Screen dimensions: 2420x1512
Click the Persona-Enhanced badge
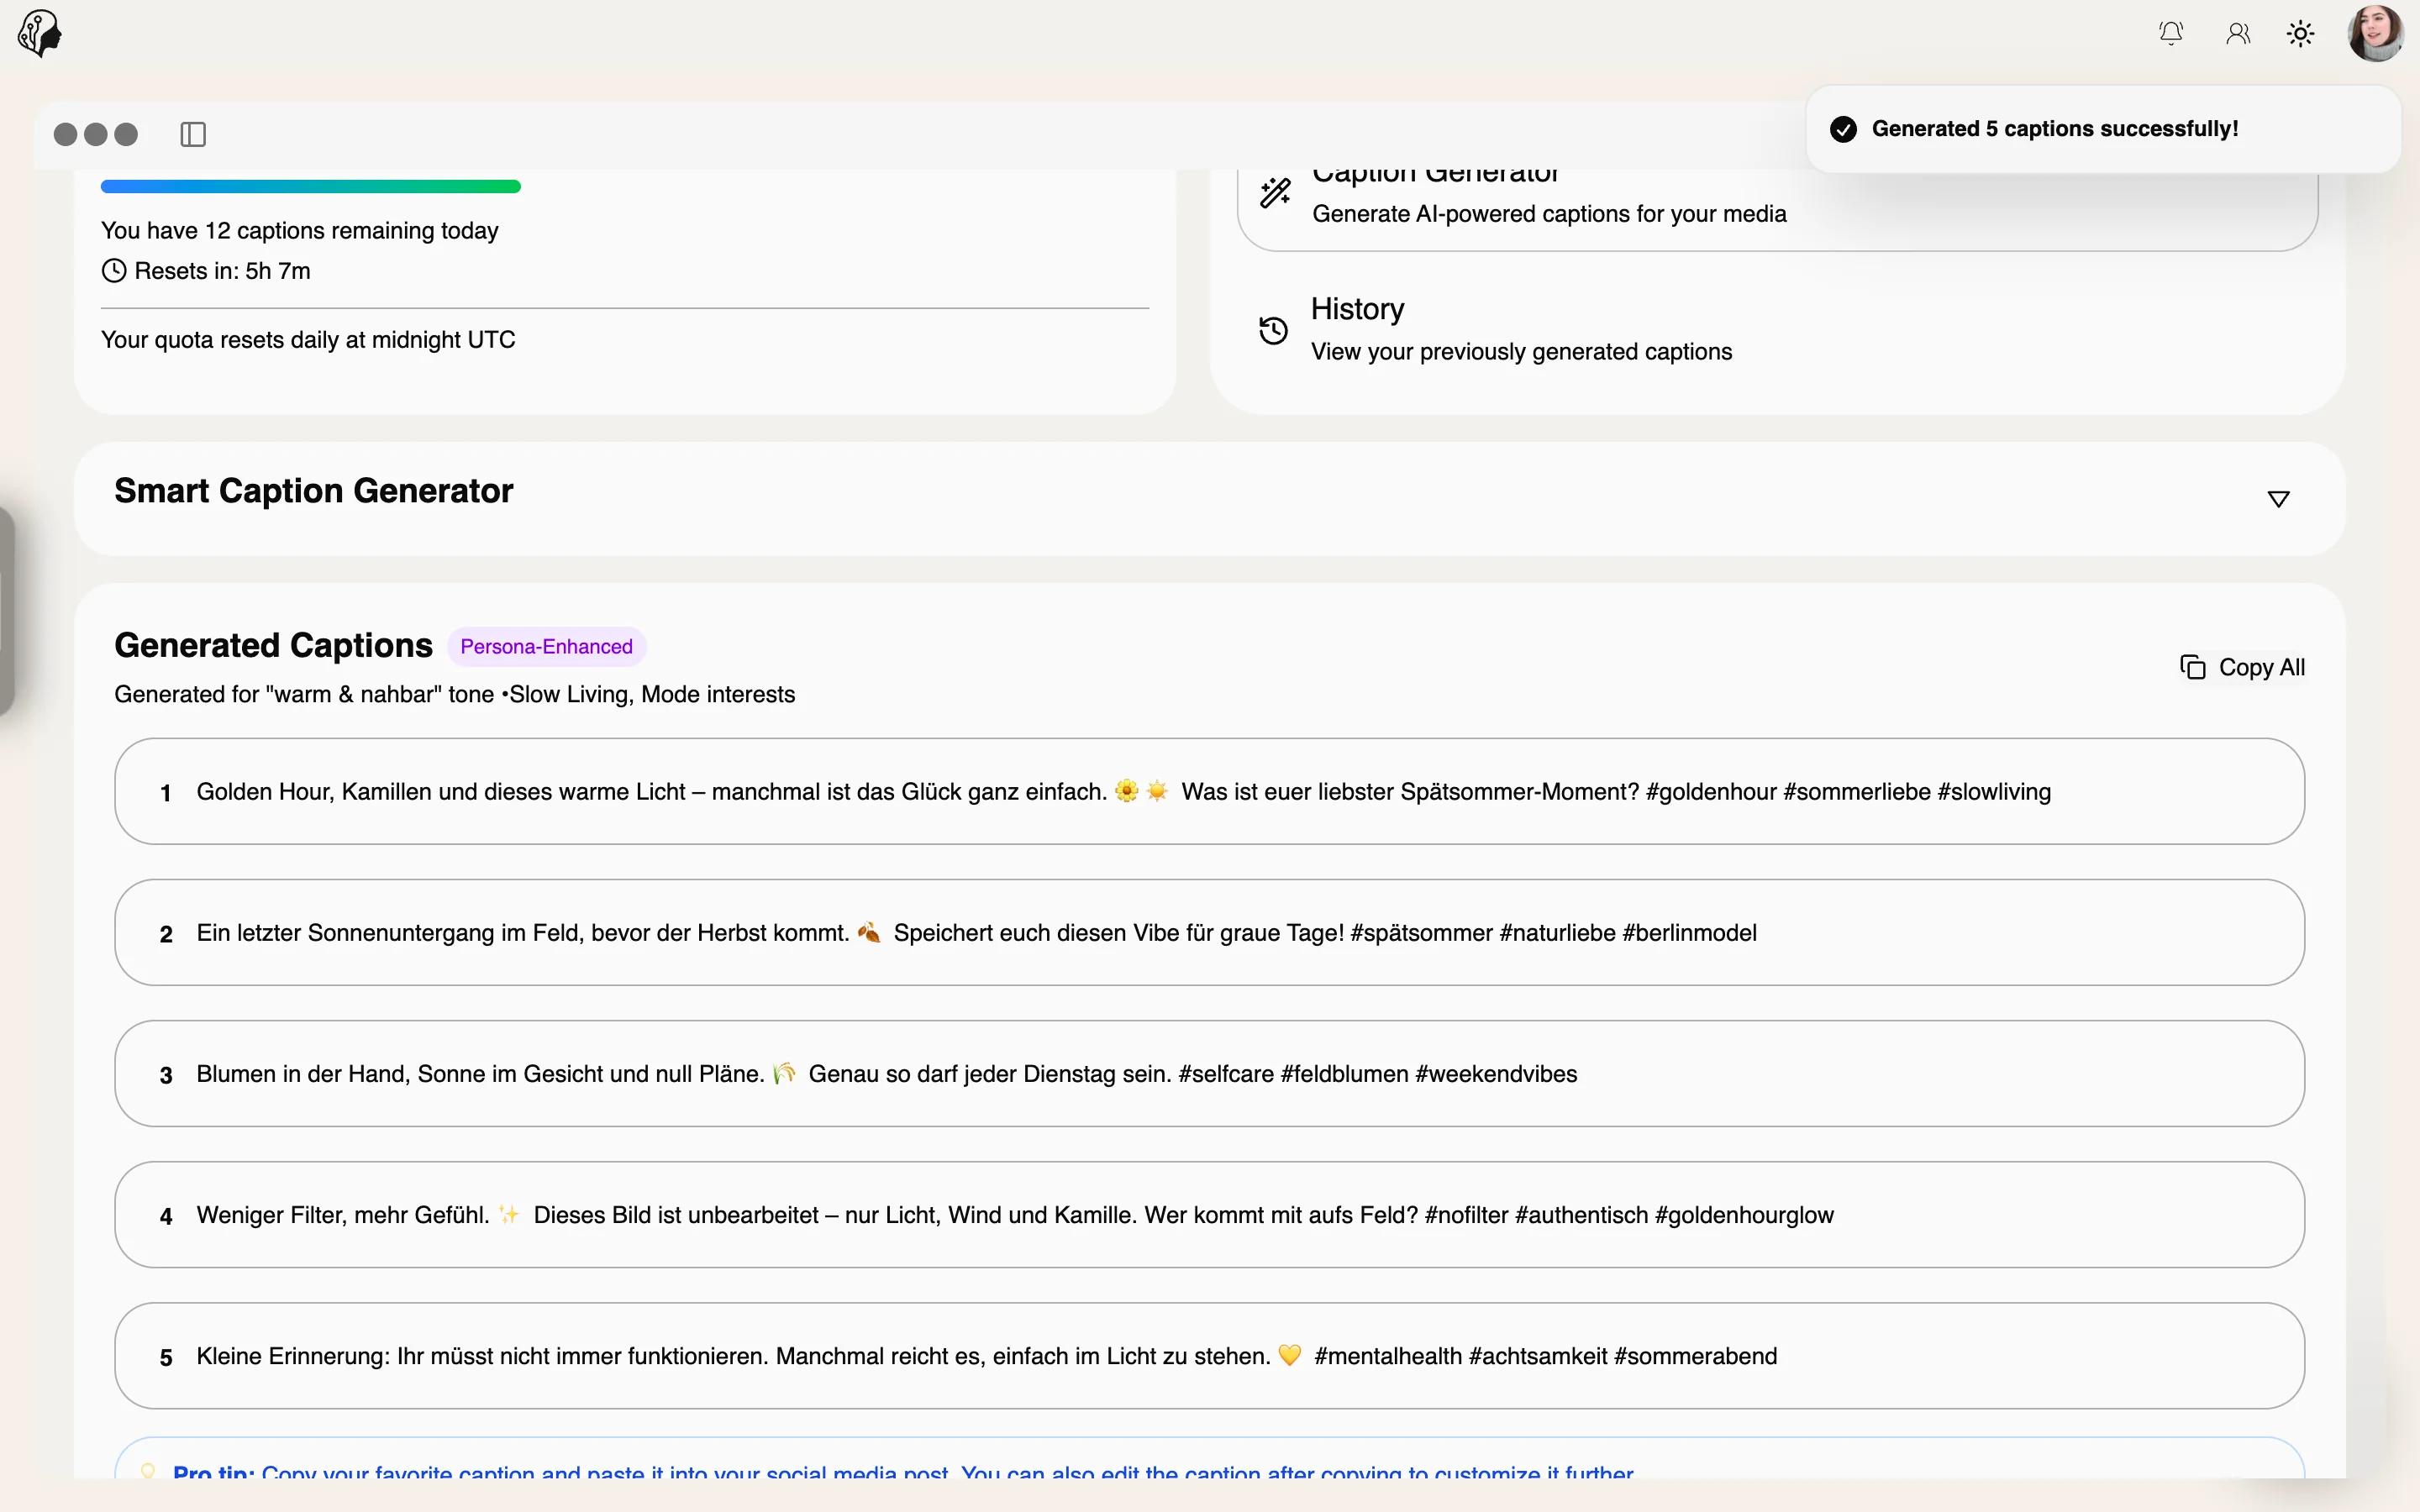click(x=546, y=647)
